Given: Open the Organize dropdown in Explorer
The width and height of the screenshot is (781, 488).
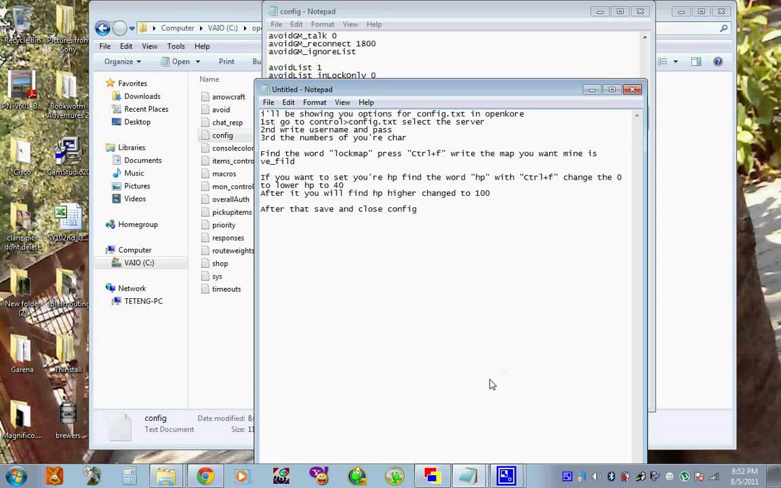Looking at the screenshot, I should point(123,61).
